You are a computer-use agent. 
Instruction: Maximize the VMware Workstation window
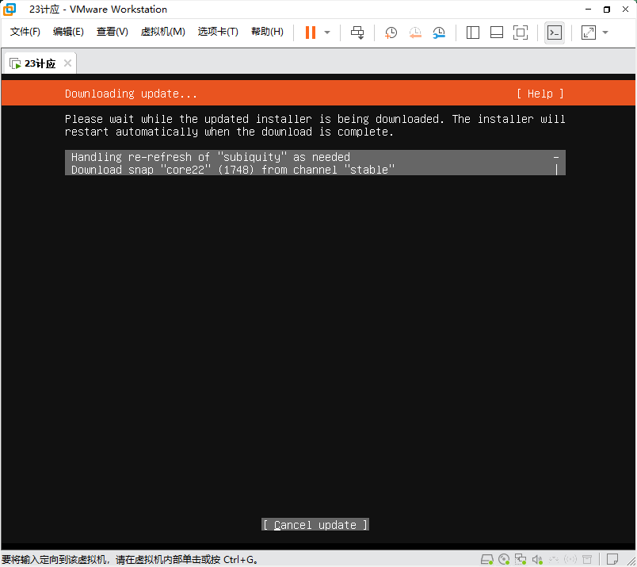[607, 9]
